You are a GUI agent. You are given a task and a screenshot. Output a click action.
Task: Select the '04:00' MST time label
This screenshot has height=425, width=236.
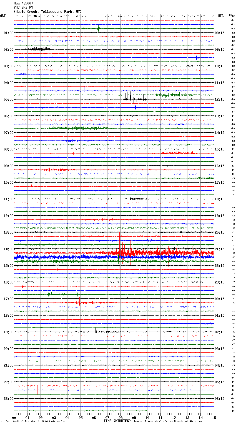coord(9,83)
